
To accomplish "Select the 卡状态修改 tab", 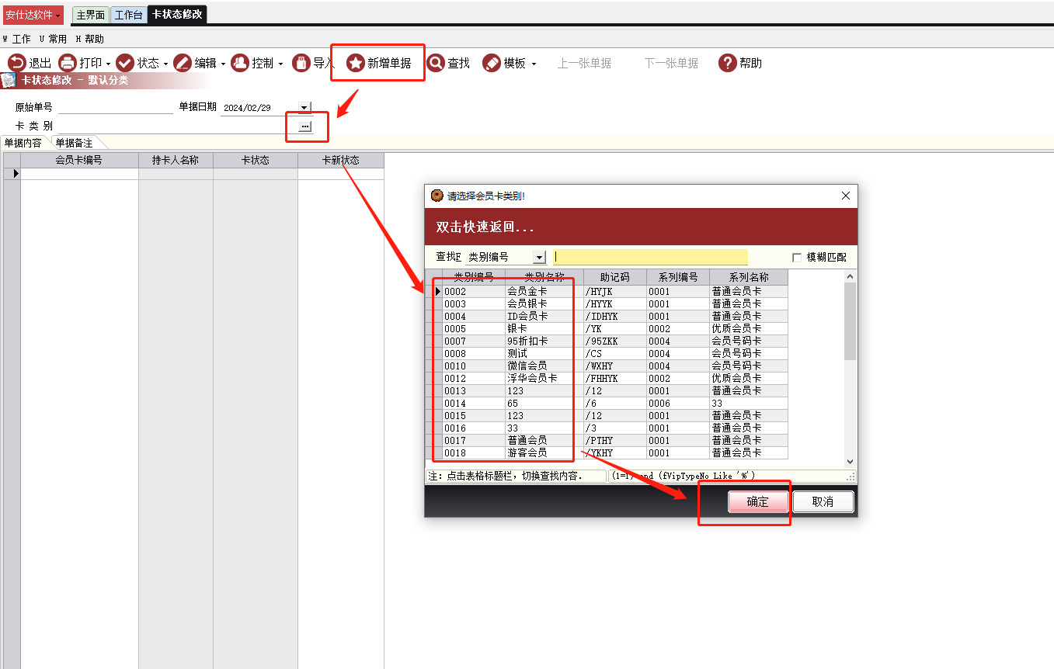I will pyautogui.click(x=177, y=15).
